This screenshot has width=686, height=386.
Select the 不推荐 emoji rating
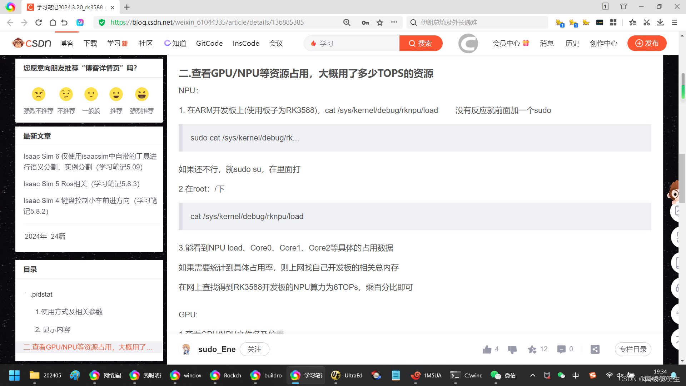click(x=66, y=94)
